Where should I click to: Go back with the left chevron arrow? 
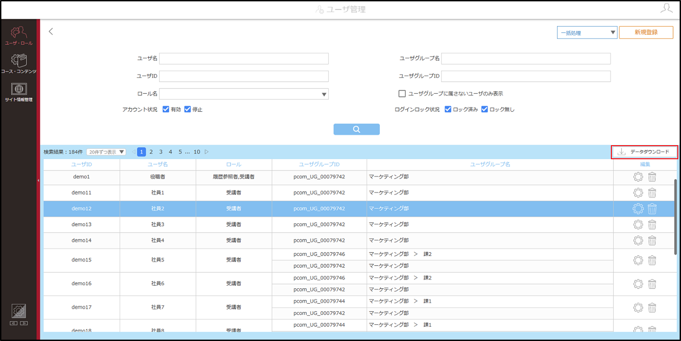pos(51,32)
